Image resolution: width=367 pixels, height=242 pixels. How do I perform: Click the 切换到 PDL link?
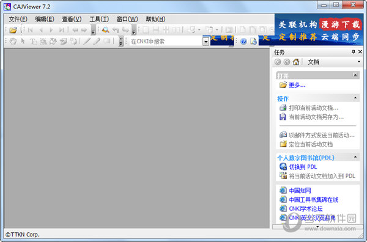(303, 167)
